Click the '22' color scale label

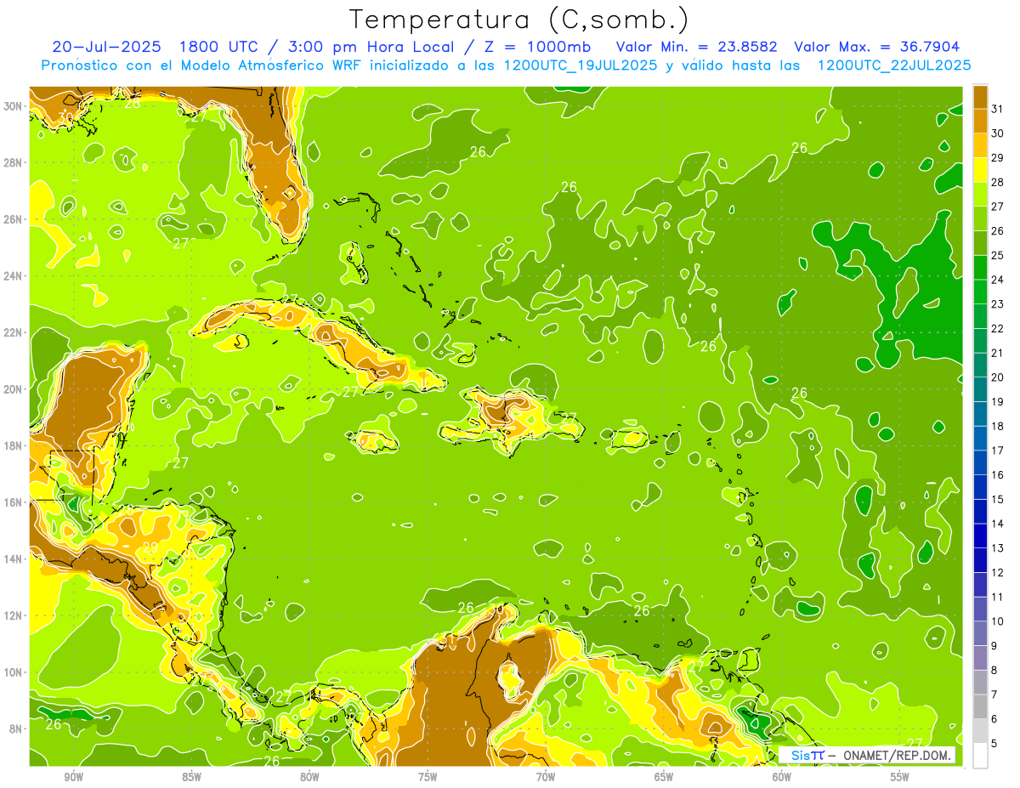pyautogui.click(x=998, y=328)
